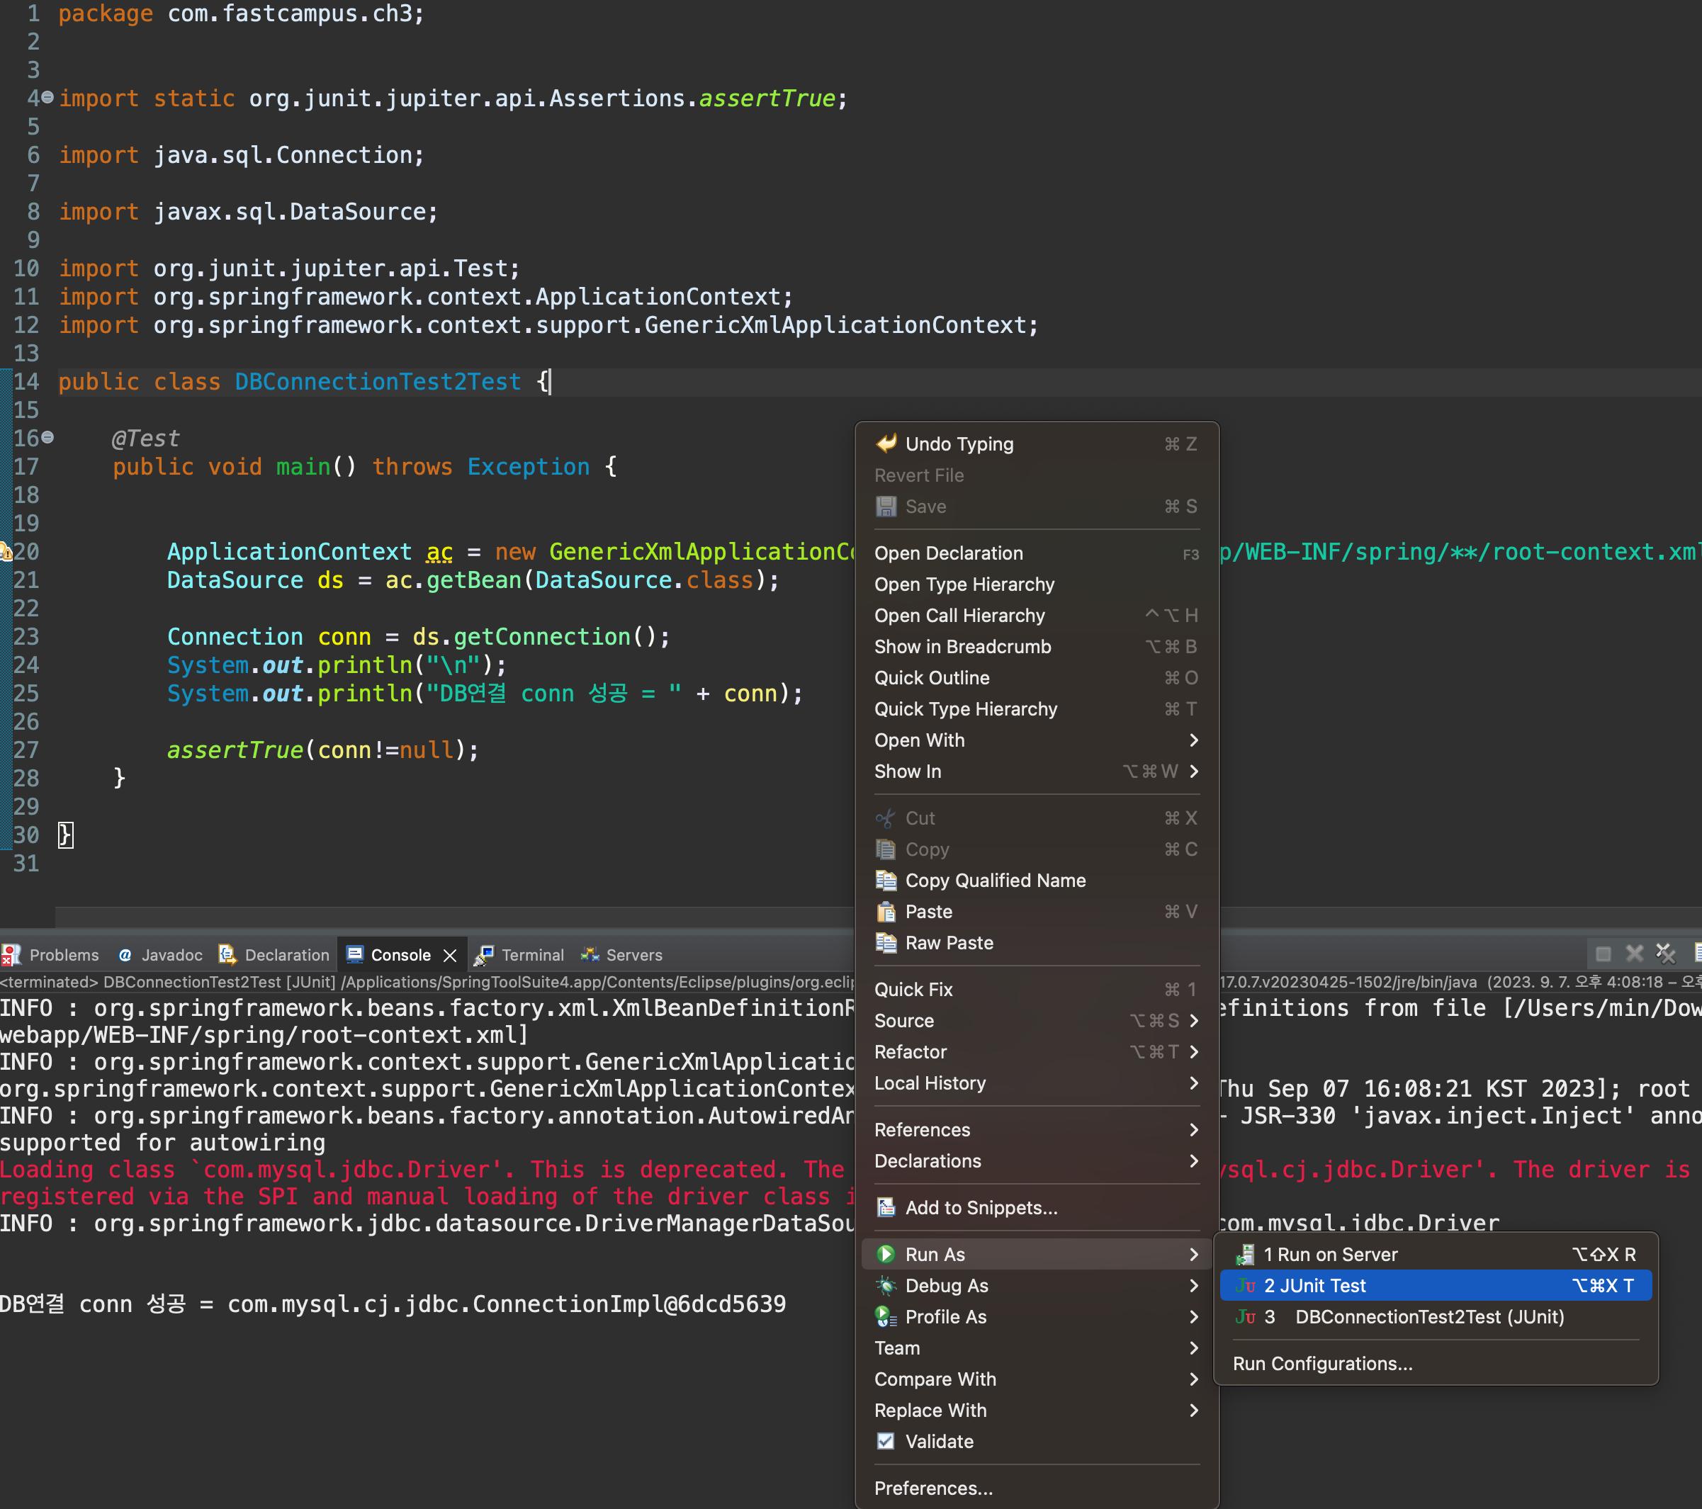Click the Add to Snippets icon
Image resolution: width=1702 pixels, height=1509 pixels.
coord(886,1208)
